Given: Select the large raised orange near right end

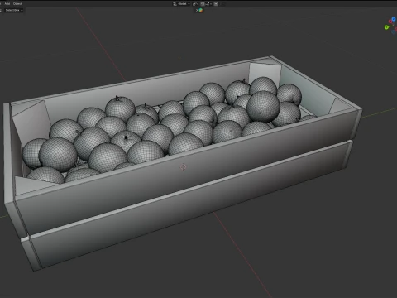Looking at the screenshot, I should tap(263, 106).
